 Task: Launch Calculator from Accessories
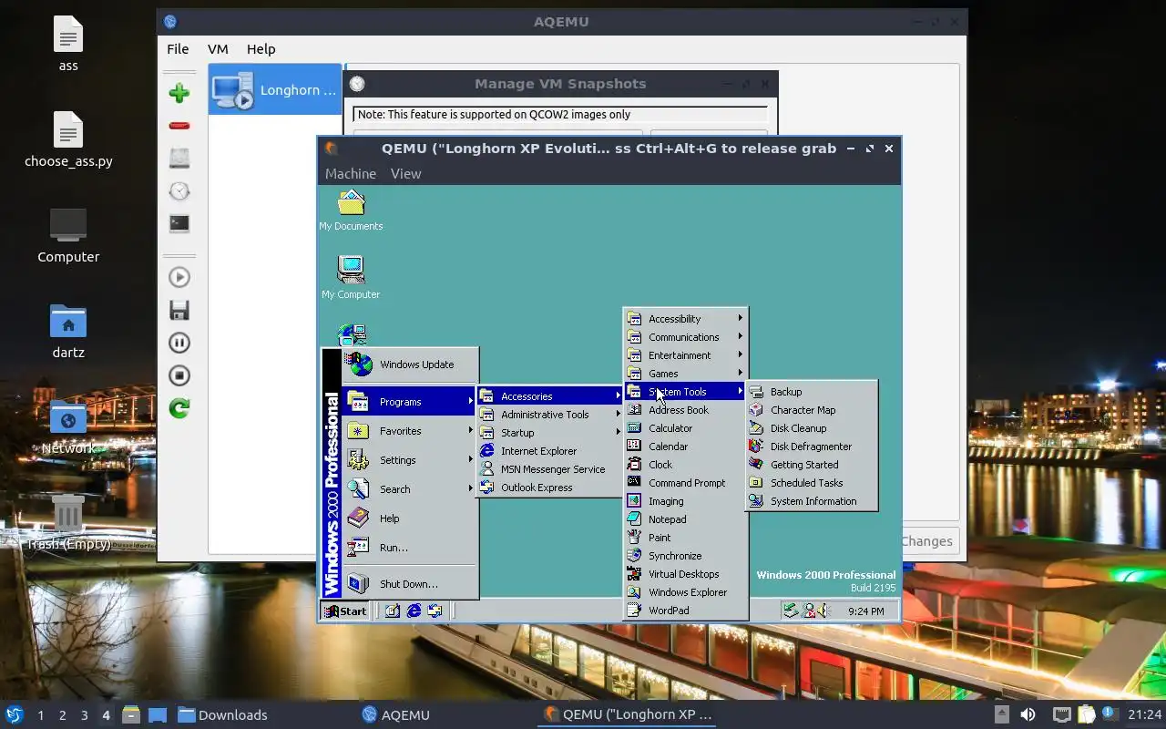click(685, 428)
